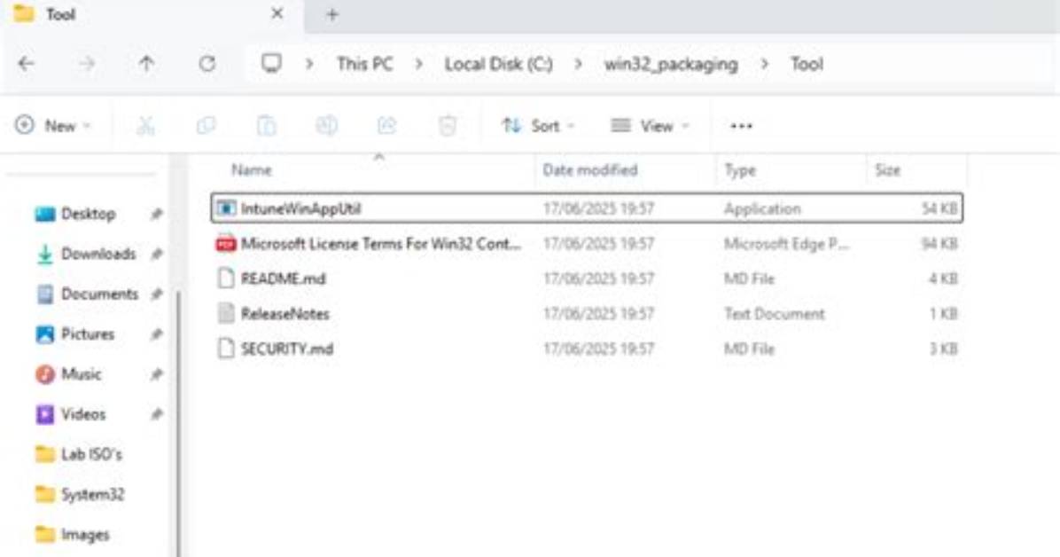This screenshot has height=557, width=1060.
Task: Click the Paste clipboard icon
Action: (267, 126)
